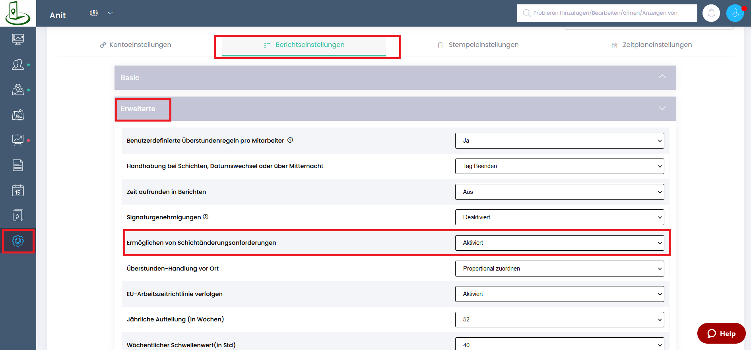Open Schichtänderungsanforderungen dropdown showing Aktiviert

(559, 243)
